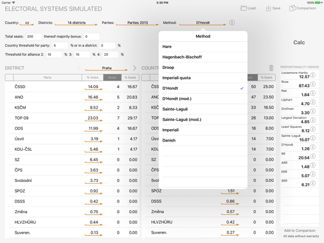The width and height of the screenshot is (324, 243).
Task: Click the Calc button
Action: [299, 43]
